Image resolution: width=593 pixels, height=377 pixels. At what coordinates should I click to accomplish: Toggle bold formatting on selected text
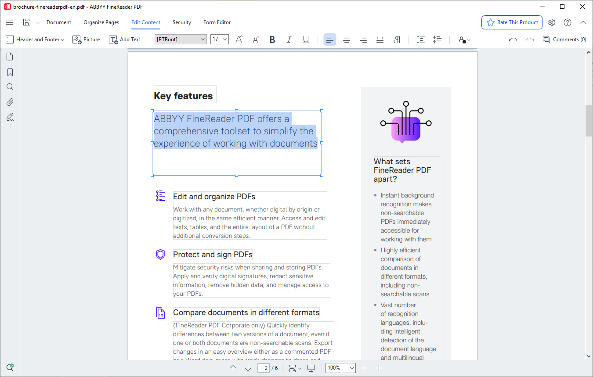click(x=272, y=39)
